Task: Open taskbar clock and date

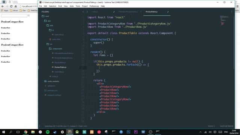Action: point(234,132)
